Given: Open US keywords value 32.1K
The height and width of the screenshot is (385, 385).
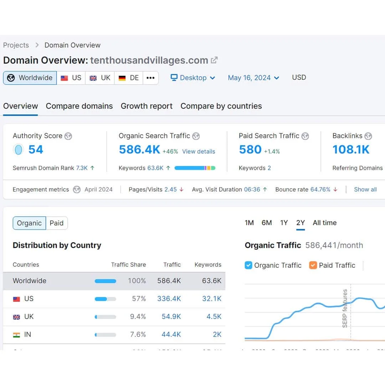Looking at the screenshot, I should 212,299.
